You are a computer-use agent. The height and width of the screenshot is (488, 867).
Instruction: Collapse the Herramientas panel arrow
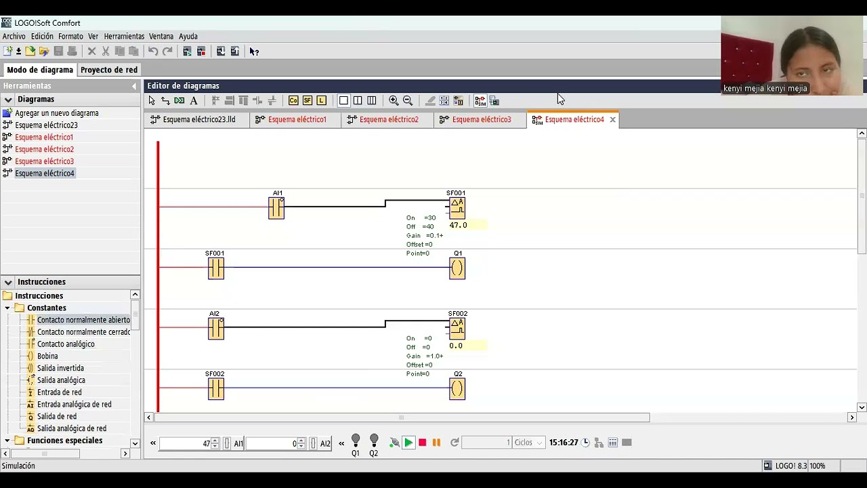(134, 86)
